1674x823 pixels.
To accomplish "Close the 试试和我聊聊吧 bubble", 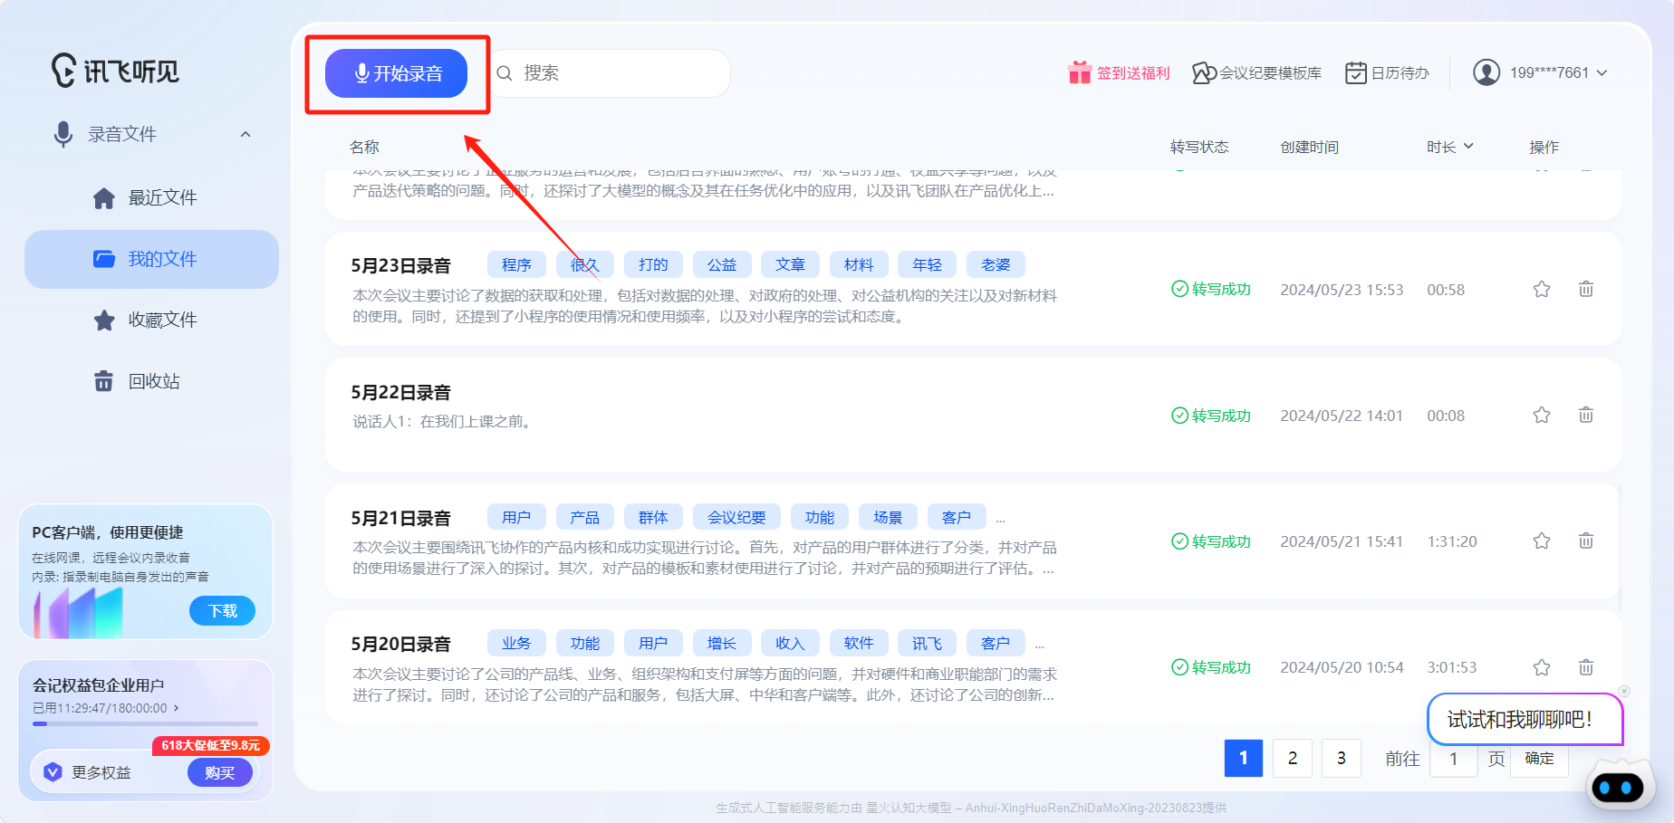I will click(1624, 691).
